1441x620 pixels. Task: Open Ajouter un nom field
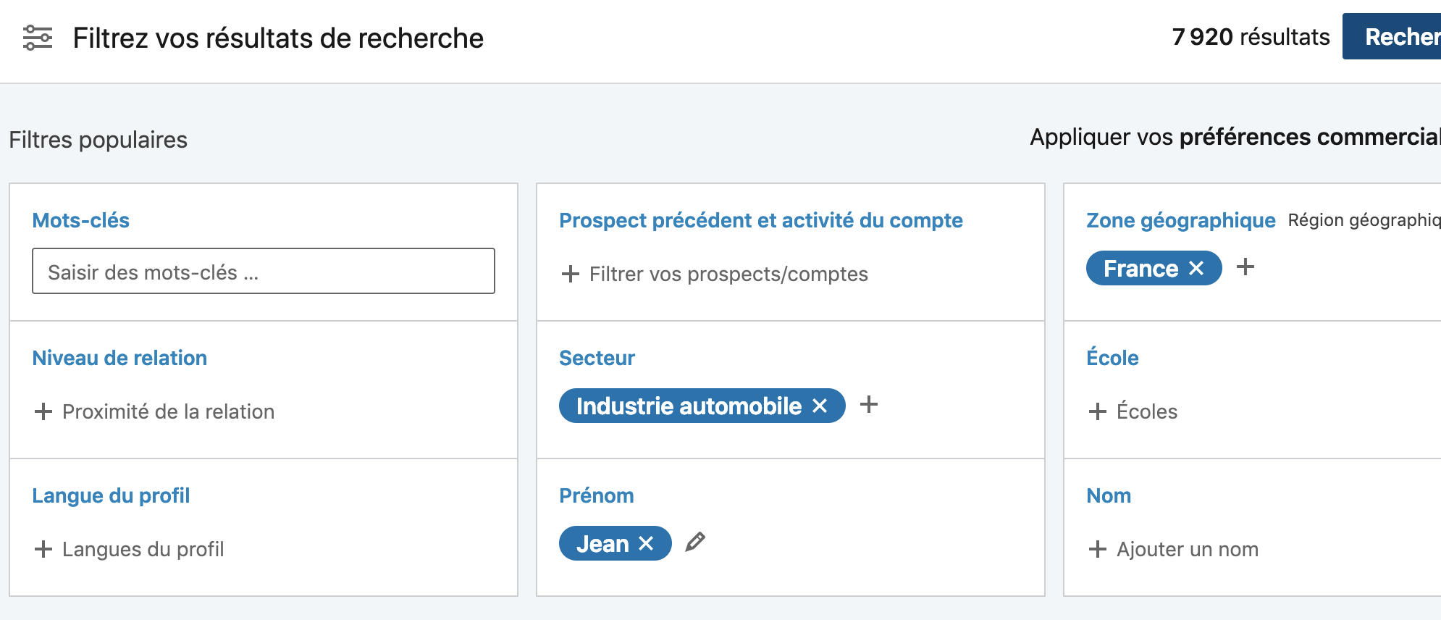pos(1174,549)
